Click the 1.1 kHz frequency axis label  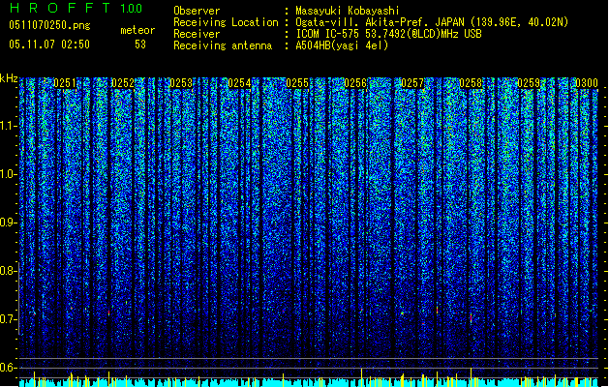(x=8, y=126)
